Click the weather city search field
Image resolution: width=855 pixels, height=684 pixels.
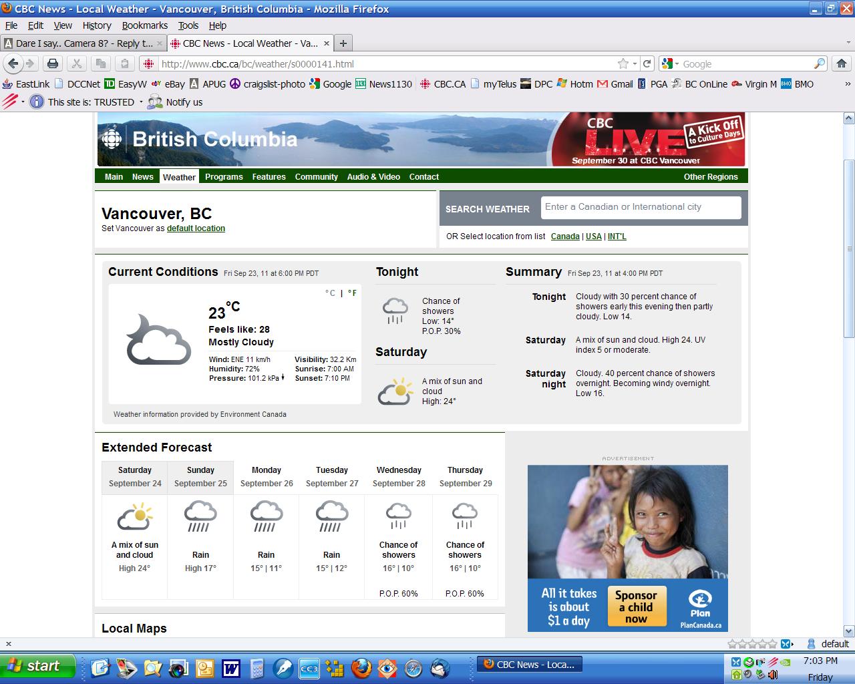tap(641, 207)
